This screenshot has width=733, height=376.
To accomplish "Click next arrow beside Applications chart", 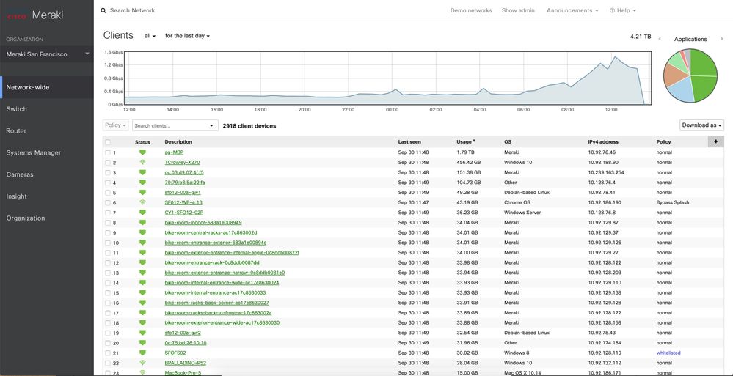I will pos(722,40).
